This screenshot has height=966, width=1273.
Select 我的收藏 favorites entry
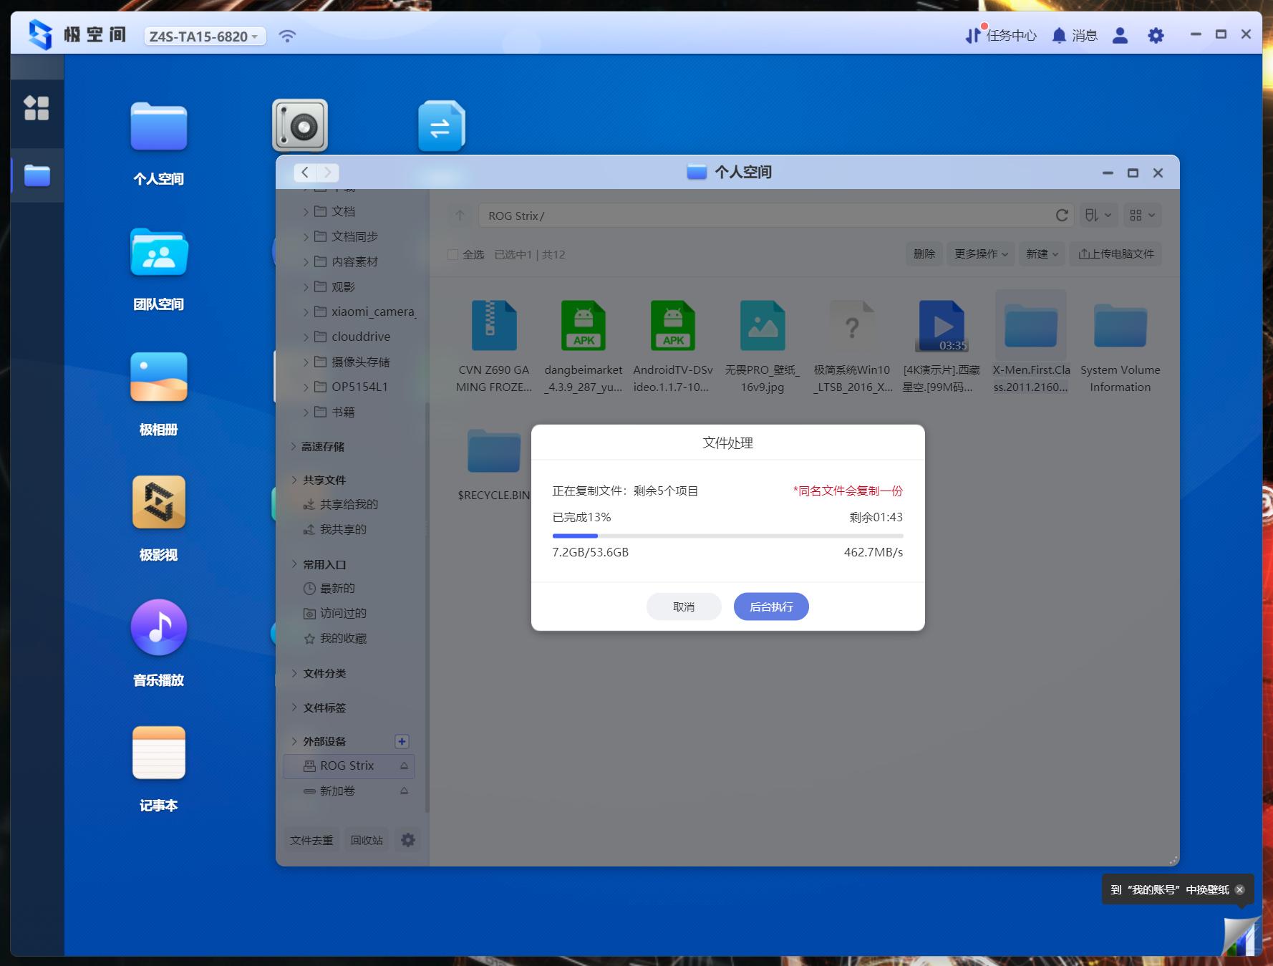pos(342,638)
